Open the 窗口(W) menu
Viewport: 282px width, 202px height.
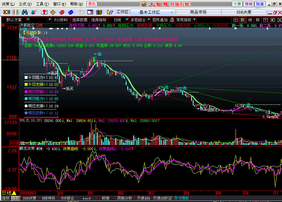[60, 4]
